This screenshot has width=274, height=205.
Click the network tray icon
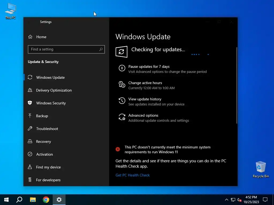coord(233,200)
